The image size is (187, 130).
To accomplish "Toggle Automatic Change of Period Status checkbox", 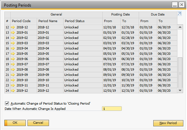I will tap(7, 103).
